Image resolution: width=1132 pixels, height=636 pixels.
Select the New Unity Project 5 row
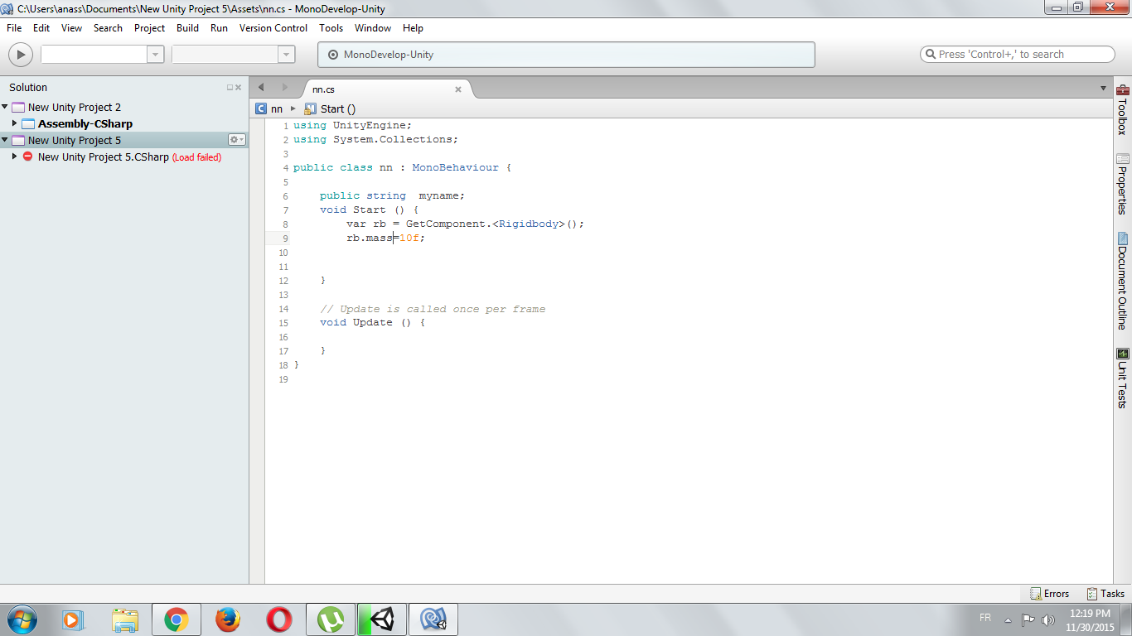(x=124, y=140)
